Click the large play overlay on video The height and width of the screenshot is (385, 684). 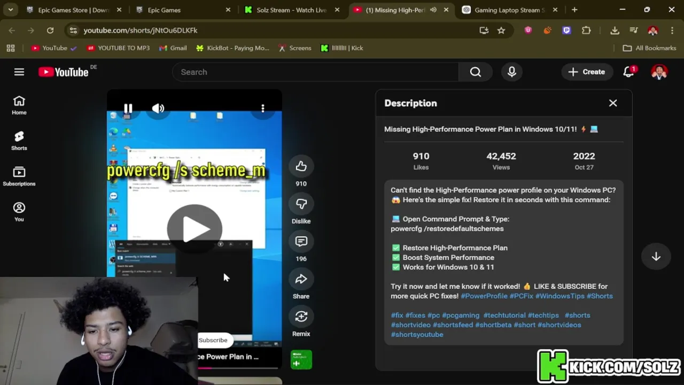[x=195, y=229]
